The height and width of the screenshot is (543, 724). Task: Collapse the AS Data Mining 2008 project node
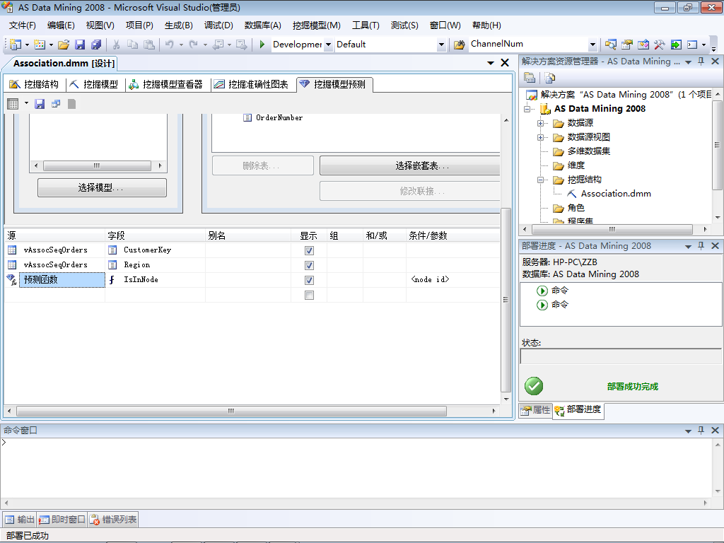527,109
